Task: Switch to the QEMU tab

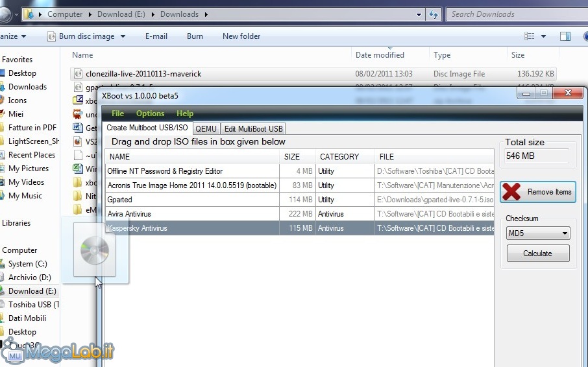Action: click(x=206, y=129)
